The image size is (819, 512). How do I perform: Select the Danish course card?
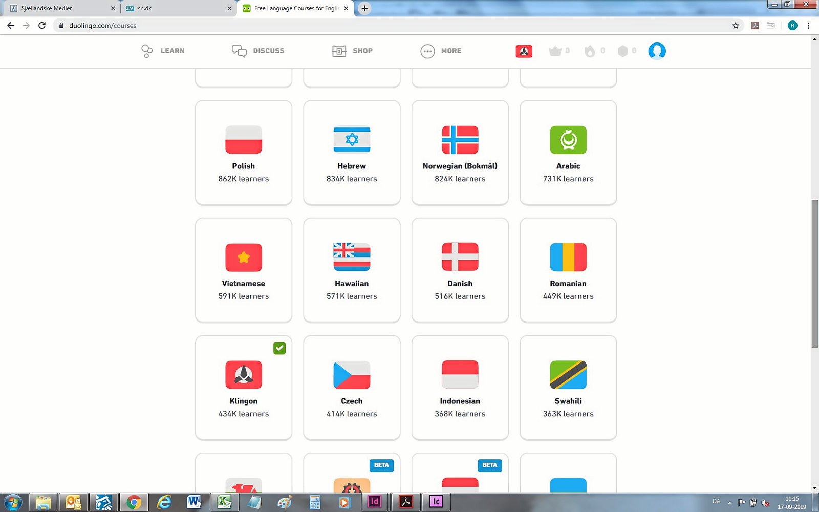(460, 270)
